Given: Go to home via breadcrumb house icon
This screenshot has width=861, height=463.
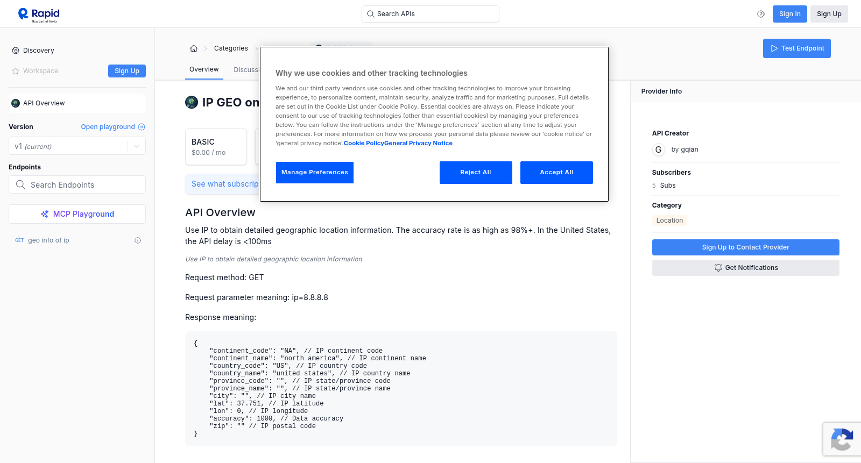Looking at the screenshot, I should (194, 48).
